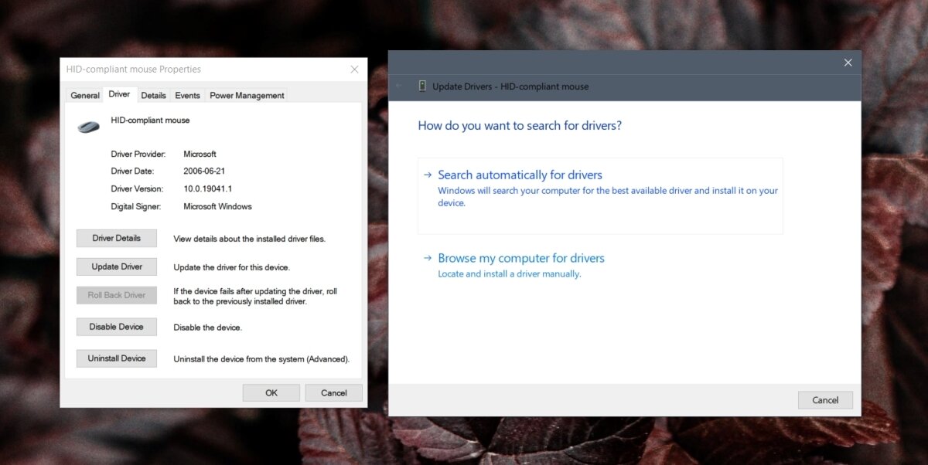Click the device icon beside Update Drivers title
Viewport: 928px width, 465px height.
pos(422,87)
